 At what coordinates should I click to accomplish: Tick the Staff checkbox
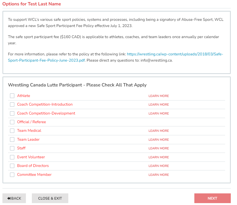pyautogui.click(x=12, y=148)
